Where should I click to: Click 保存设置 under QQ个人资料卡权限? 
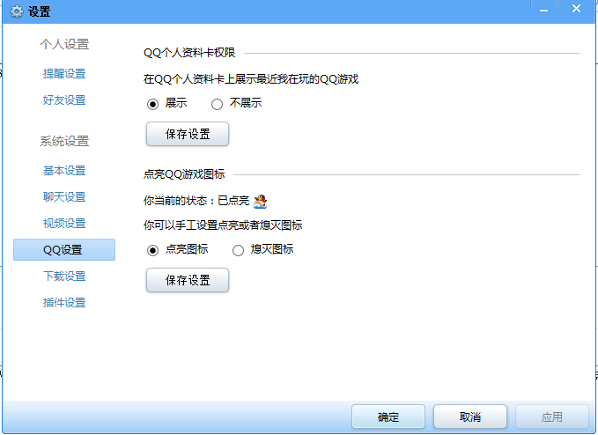coord(188,134)
